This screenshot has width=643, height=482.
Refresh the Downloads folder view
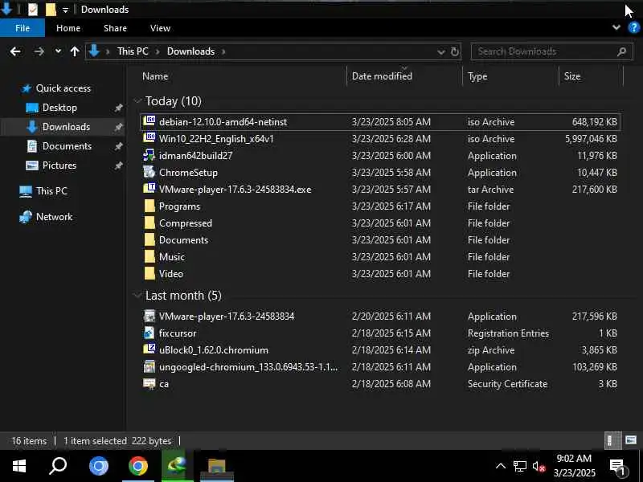tap(455, 51)
